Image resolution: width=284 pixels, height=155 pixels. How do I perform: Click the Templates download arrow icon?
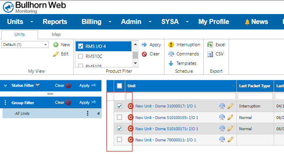pyautogui.click(x=171, y=63)
